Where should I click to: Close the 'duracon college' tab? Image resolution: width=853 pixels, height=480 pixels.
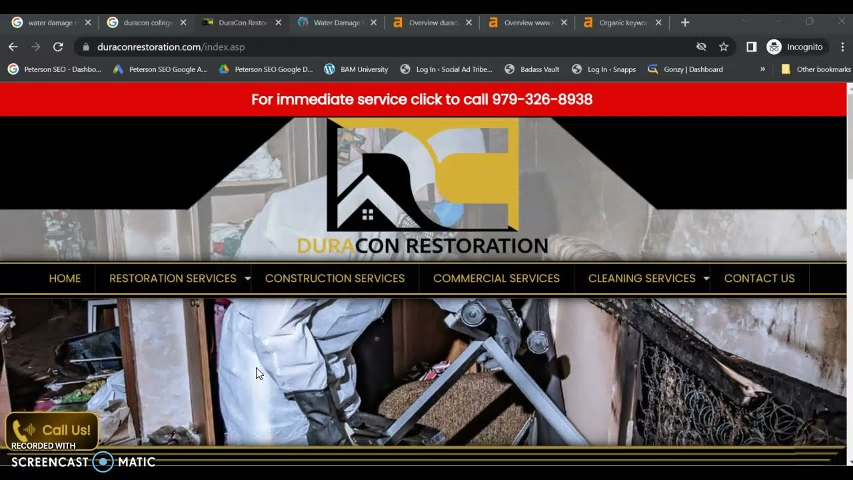tap(183, 23)
